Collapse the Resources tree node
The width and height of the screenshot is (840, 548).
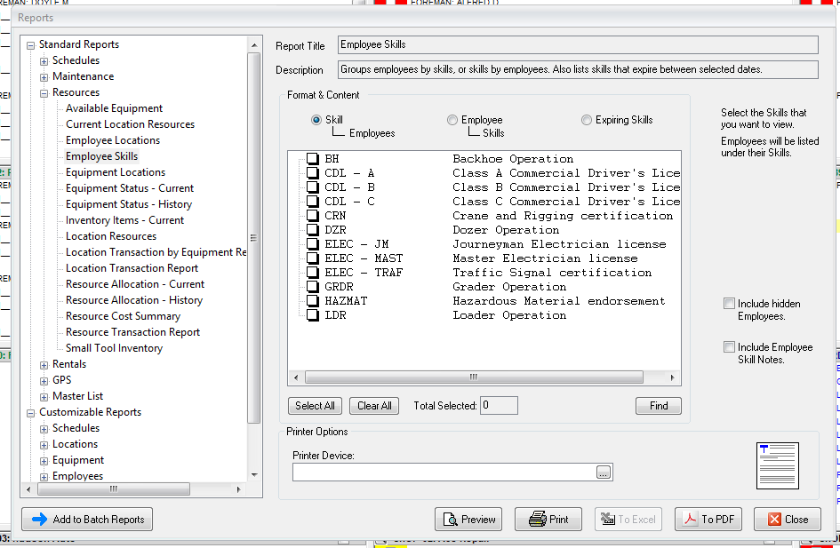[x=44, y=92]
